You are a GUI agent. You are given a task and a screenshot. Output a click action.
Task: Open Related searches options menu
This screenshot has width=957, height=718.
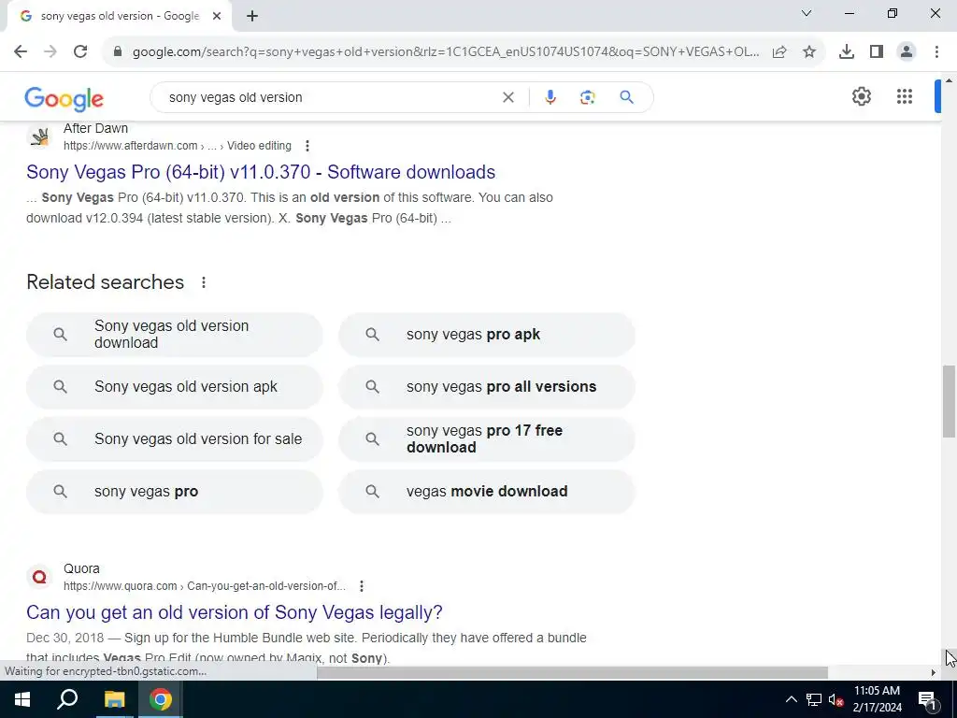click(203, 282)
